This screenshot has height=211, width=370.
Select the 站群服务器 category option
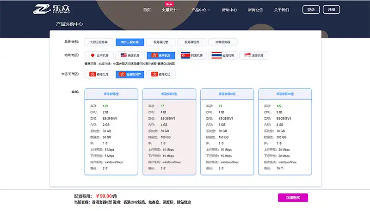point(223,42)
